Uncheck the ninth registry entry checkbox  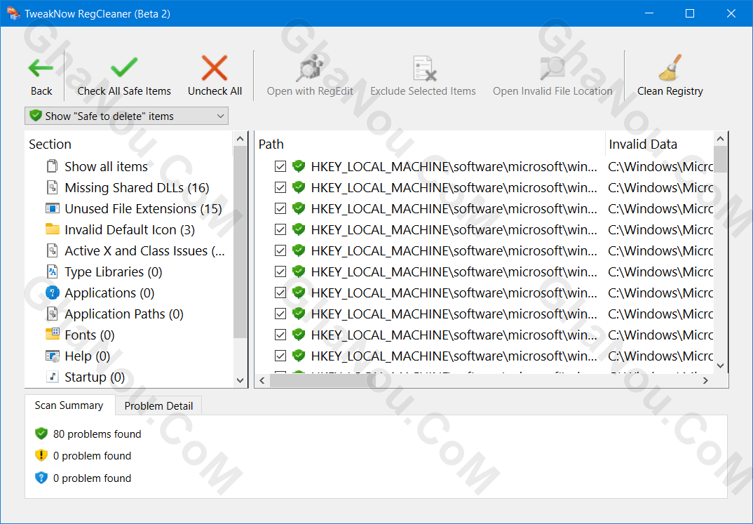pos(280,335)
